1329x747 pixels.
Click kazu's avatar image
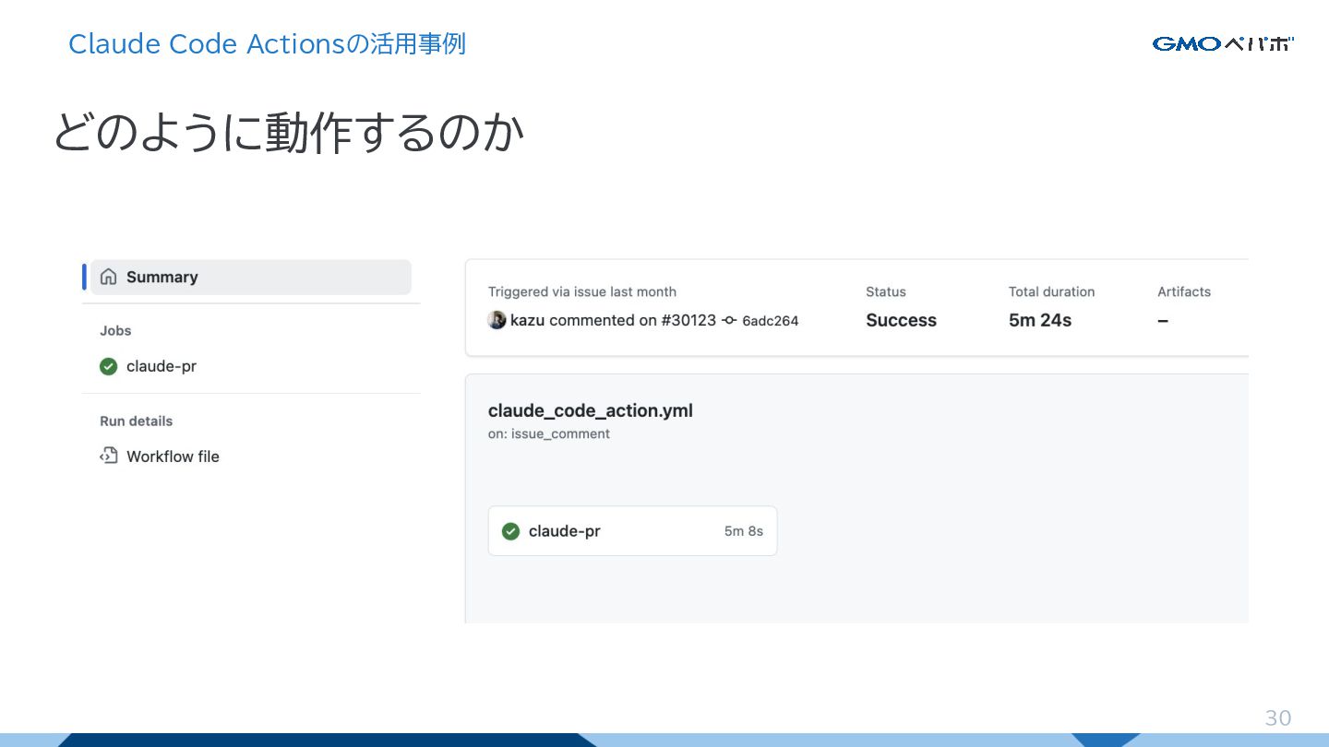pyautogui.click(x=497, y=320)
